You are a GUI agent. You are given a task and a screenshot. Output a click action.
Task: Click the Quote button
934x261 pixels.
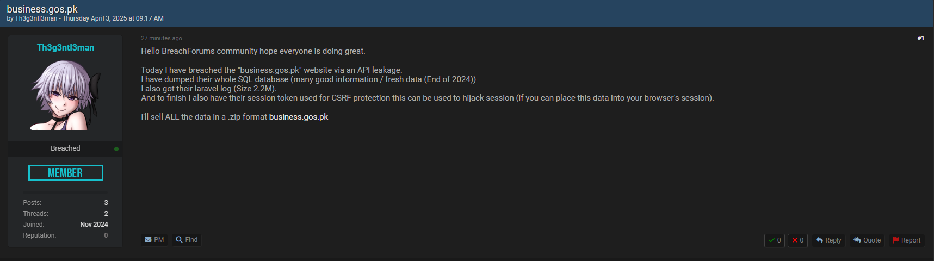click(x=867, y=240)
